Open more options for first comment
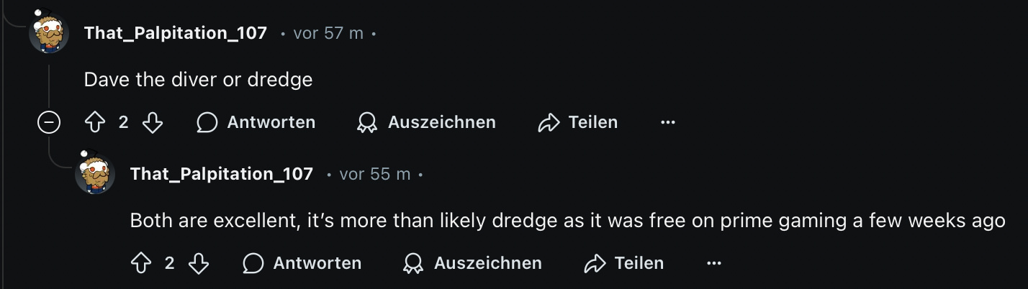This screenshot has height=289, width=1028. pyautogui.click(x=668, y=123)
